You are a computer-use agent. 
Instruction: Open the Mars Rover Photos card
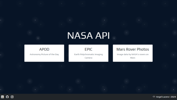pos(133,53)
